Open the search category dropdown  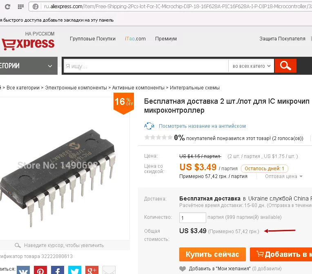[251, 66]
